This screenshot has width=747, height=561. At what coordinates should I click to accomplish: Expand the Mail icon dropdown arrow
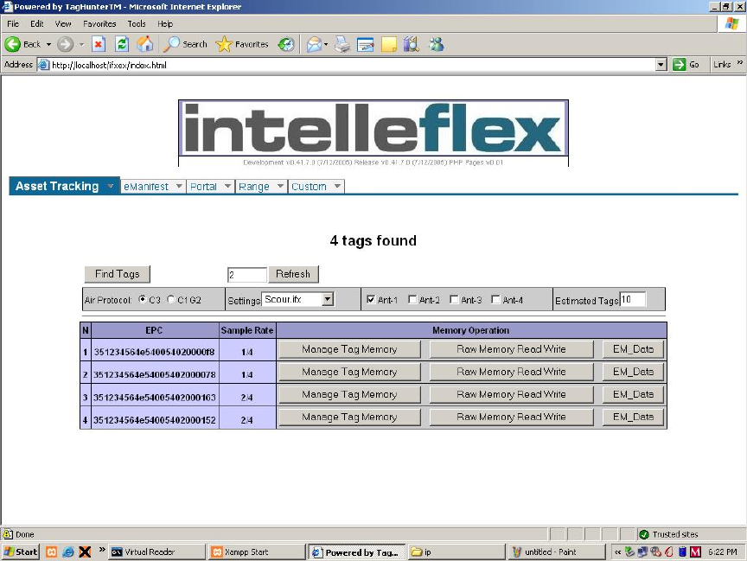(x=326, y=44)
